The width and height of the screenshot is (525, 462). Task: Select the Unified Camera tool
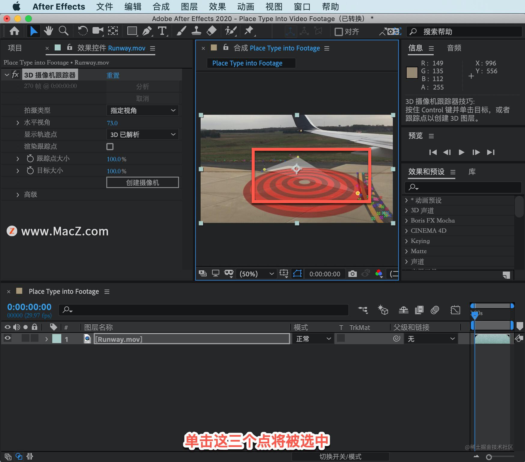click(98, 31)
